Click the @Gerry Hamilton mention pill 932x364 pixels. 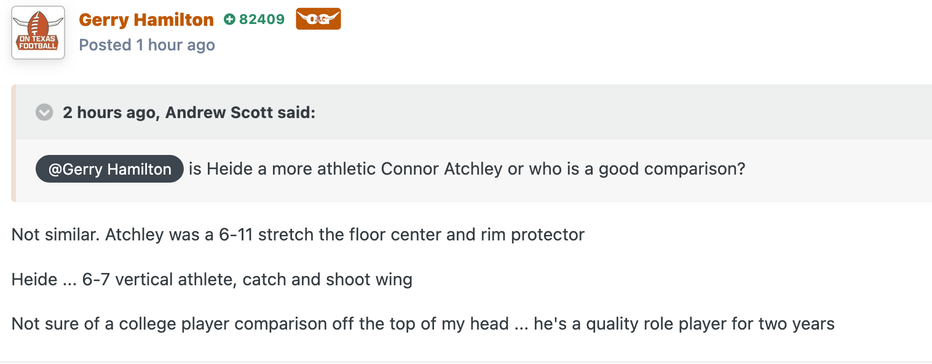click(x=109, y=169)
